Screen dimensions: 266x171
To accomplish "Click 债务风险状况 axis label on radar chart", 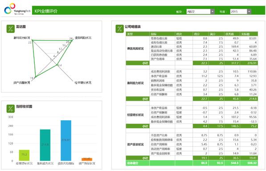I will [x=83, y=37].
